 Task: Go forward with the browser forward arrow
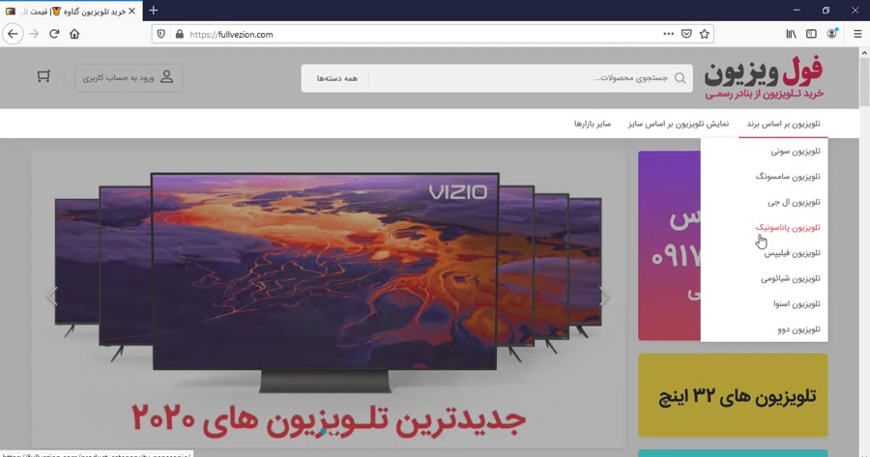pos(34,34)
